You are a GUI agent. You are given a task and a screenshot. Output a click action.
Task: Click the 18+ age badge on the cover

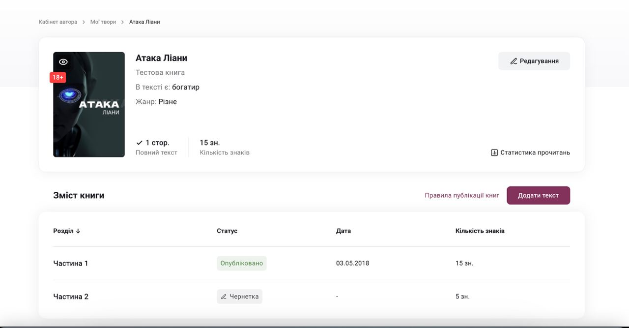[x=58, y=77]
